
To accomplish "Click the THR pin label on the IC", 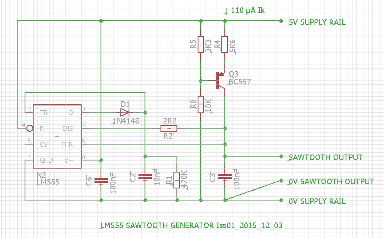I will [x=67, y=145].
